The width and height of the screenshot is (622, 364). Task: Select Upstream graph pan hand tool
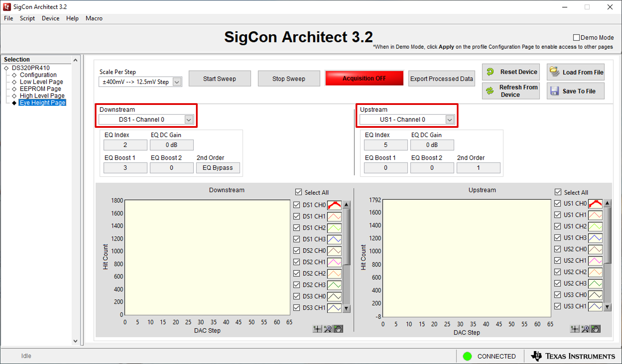click(596, 329)
